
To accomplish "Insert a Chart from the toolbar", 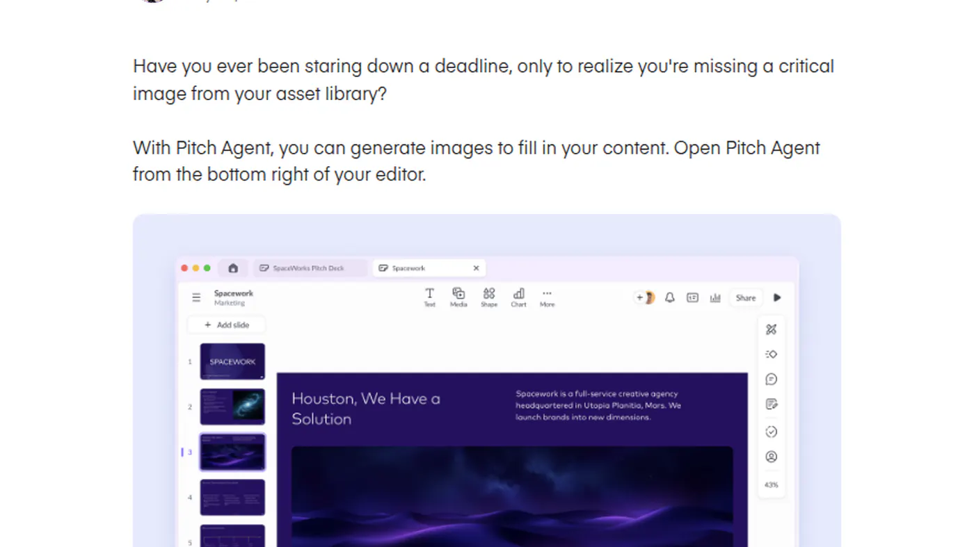I will click(519, 297).
